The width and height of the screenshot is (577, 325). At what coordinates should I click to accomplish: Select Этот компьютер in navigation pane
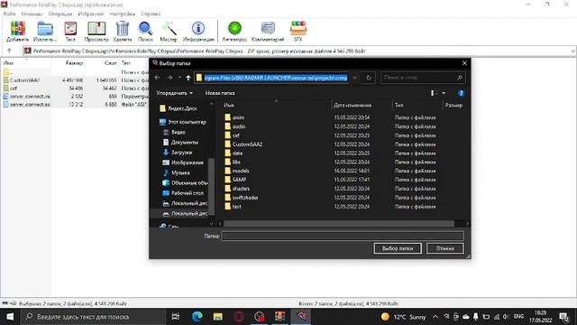tap(187, 122)
